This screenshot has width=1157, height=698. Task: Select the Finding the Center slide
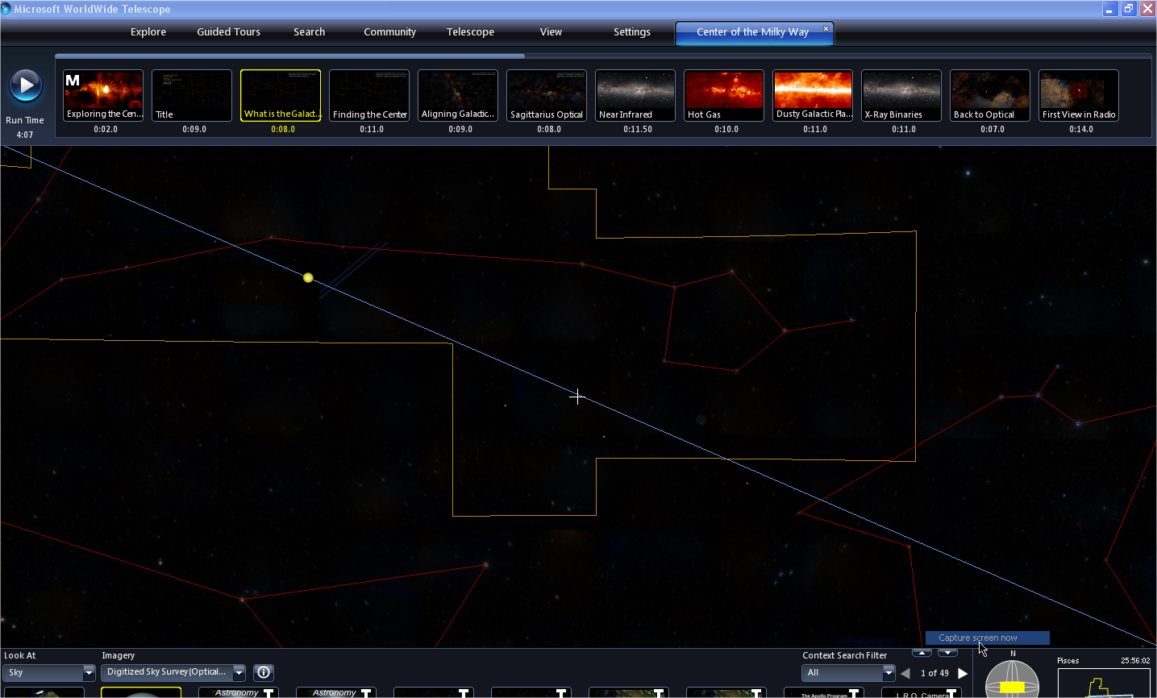pyautogui.click(x=369, y=95)
